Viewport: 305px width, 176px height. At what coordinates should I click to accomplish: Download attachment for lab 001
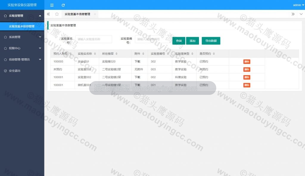[x=137, y=85]
